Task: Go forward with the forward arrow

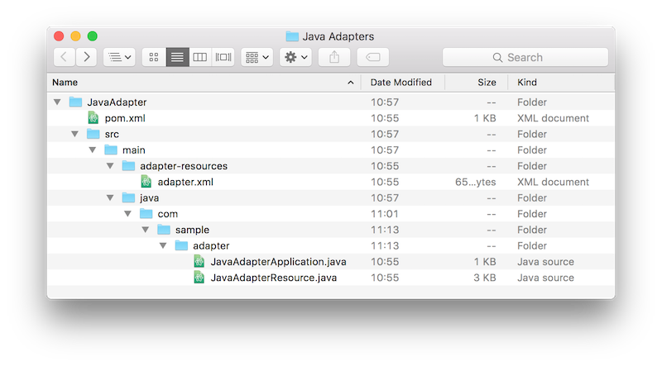Action: pos(86,57)
